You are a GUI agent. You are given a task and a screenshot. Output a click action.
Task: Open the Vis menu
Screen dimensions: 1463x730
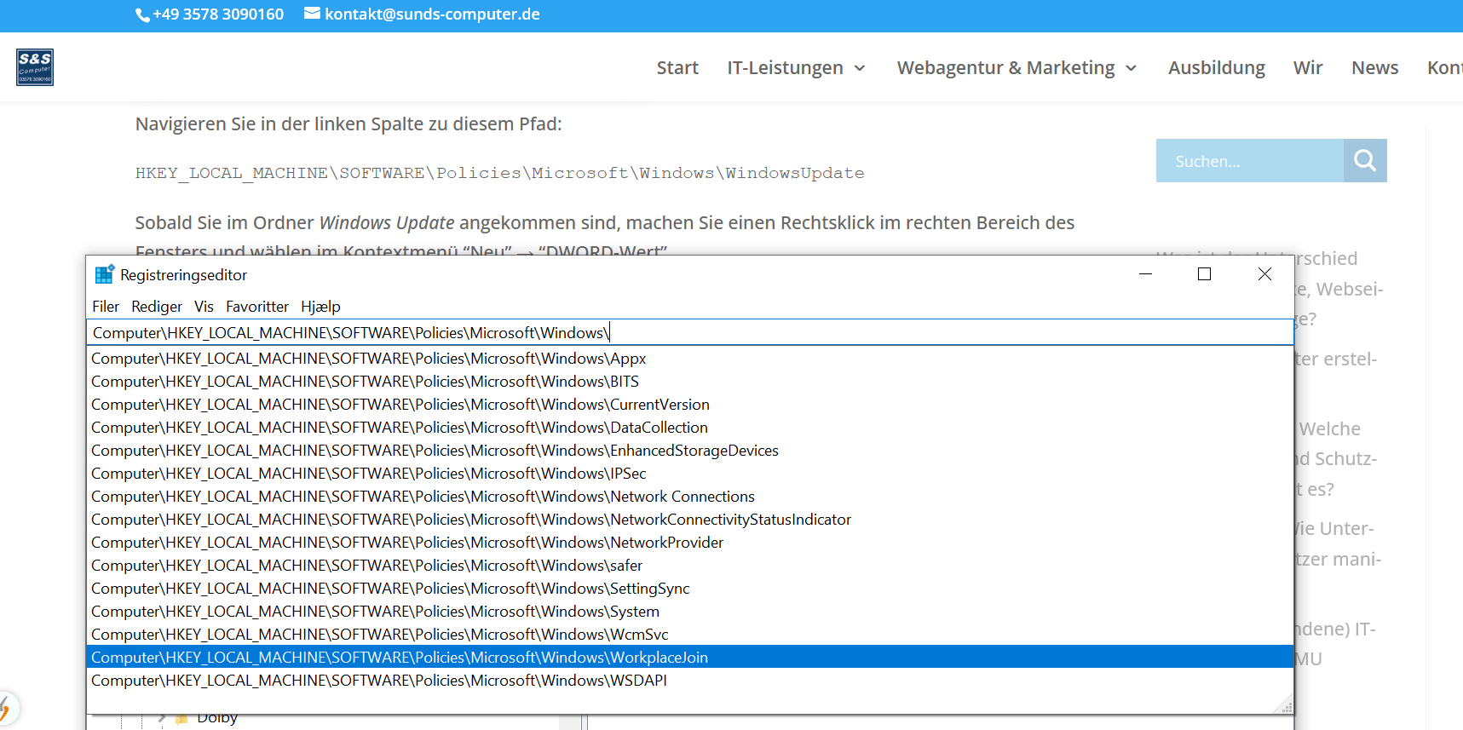pos(204,307)
